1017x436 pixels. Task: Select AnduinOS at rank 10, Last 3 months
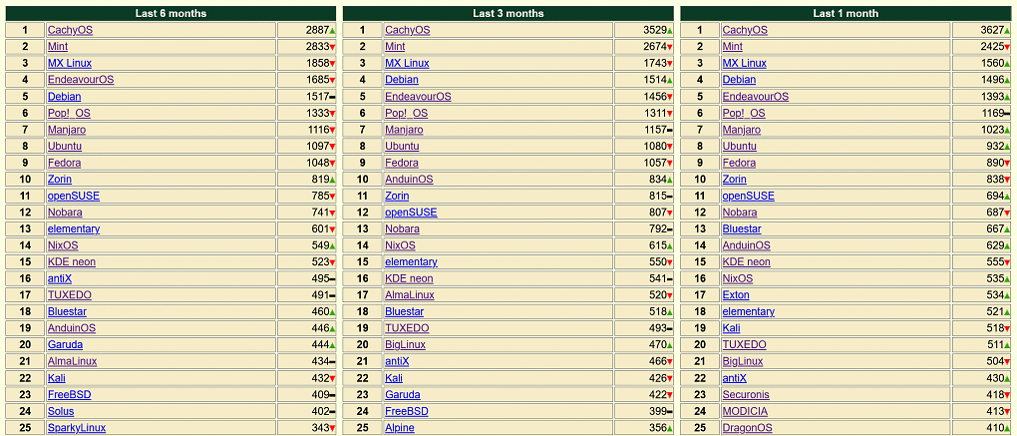click(409, 179)
